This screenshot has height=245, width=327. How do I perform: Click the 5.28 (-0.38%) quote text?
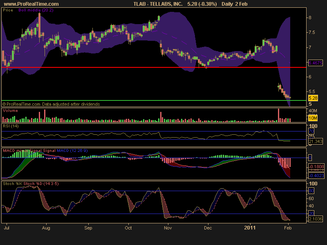202,4
